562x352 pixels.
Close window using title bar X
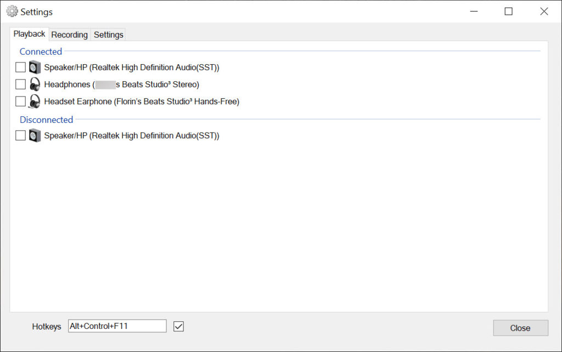(544, 12)
